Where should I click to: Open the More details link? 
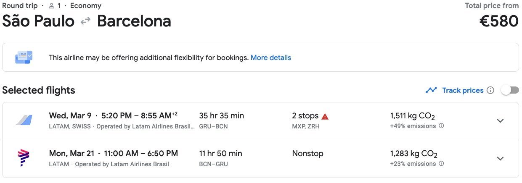pos(271,58)
